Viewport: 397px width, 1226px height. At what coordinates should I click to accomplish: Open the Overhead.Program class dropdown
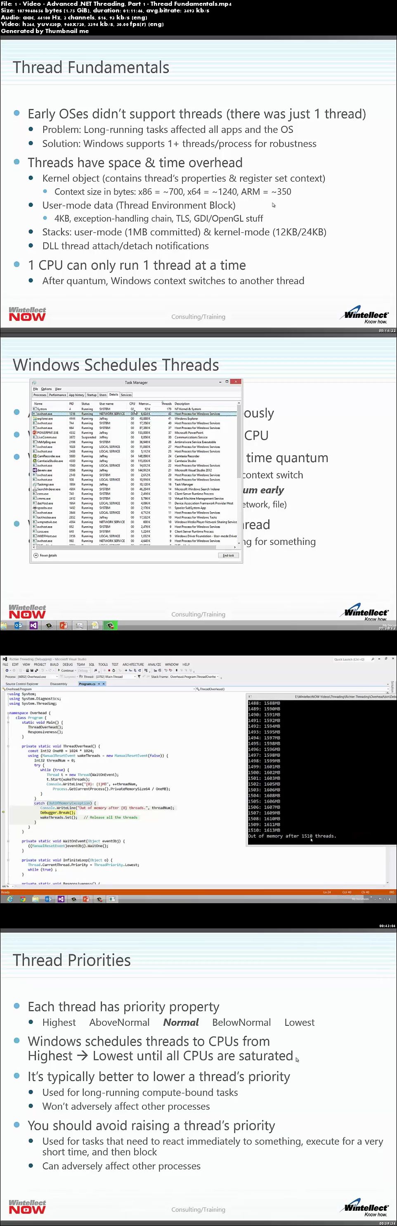pyautogui.click(x=99, y=689)
